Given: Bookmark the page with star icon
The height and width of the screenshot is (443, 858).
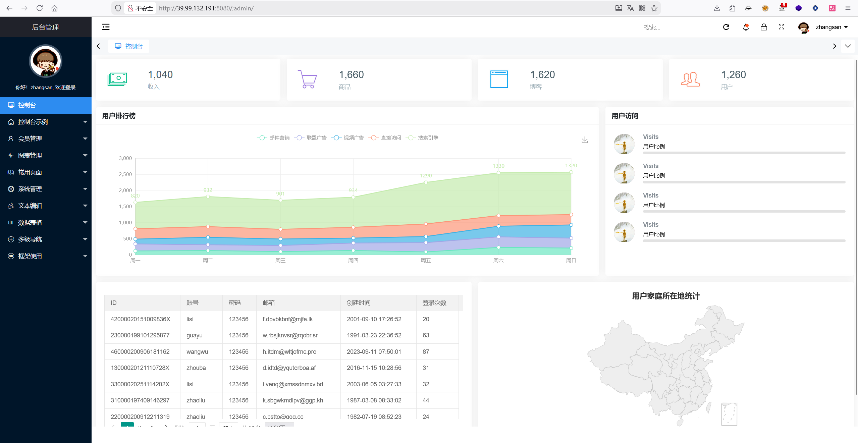Looking at the screenshot, I should [x=654, y=8].
